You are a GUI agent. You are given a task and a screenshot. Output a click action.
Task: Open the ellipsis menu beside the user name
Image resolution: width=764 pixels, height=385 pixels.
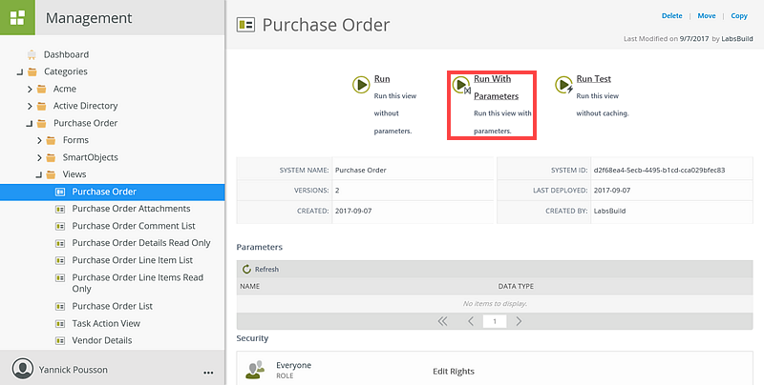tap(208, 373)
